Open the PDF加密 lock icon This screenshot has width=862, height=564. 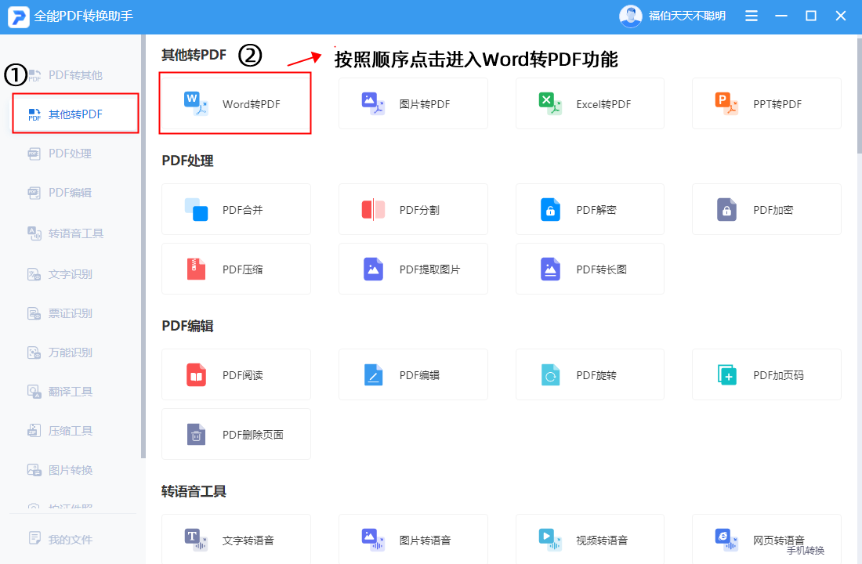pyautogui.click(x=726, y=209)
